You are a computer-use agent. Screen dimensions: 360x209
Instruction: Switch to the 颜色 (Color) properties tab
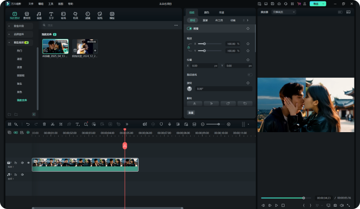(207, 12)
